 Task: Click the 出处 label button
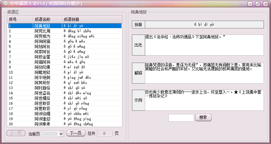coord(138,45)
